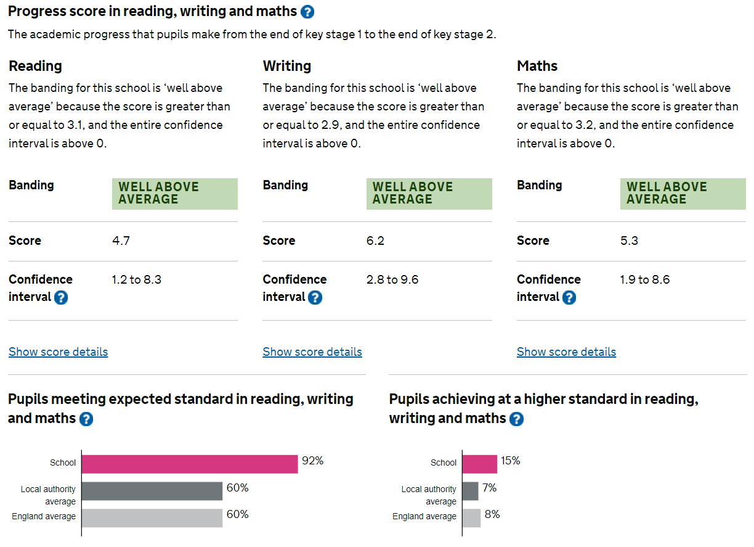
Task: Open Reading confidence interval help icon
Action: click(x=61, y=298)
